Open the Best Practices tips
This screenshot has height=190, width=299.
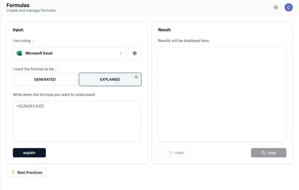tap(27, 173)
